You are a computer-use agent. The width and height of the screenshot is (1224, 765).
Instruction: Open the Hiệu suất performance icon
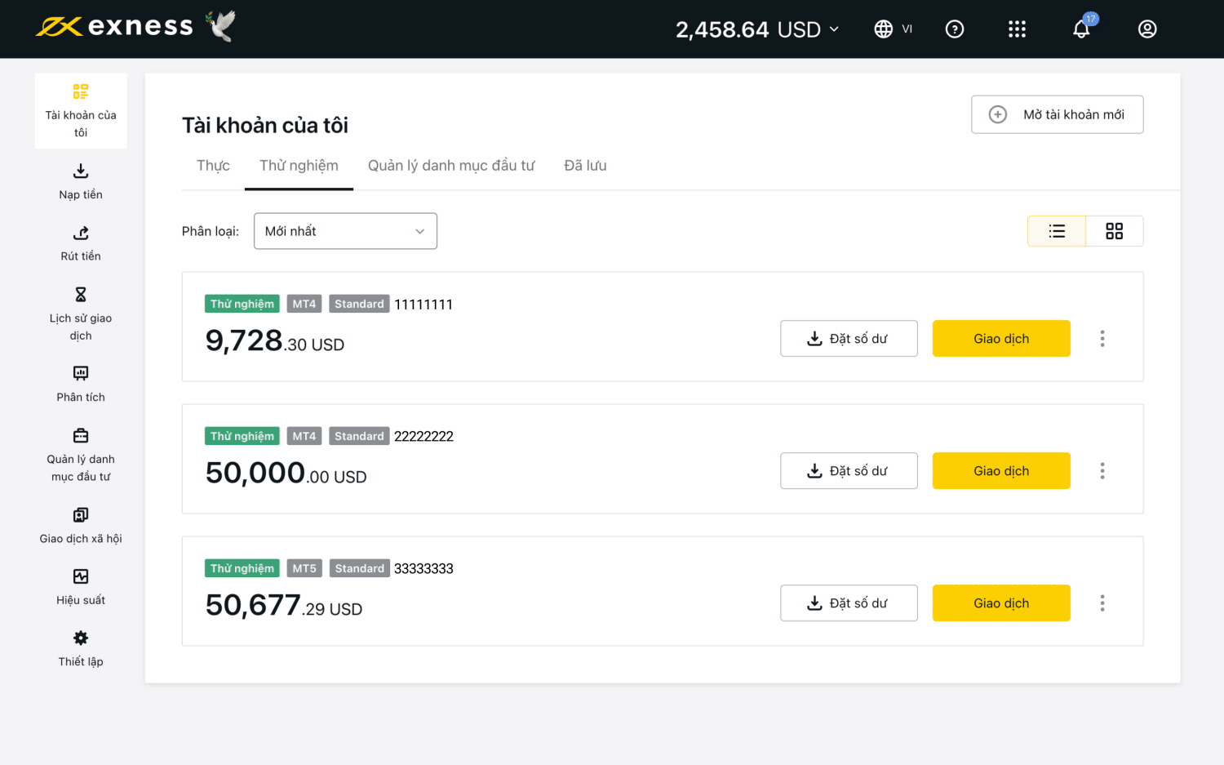81,577
